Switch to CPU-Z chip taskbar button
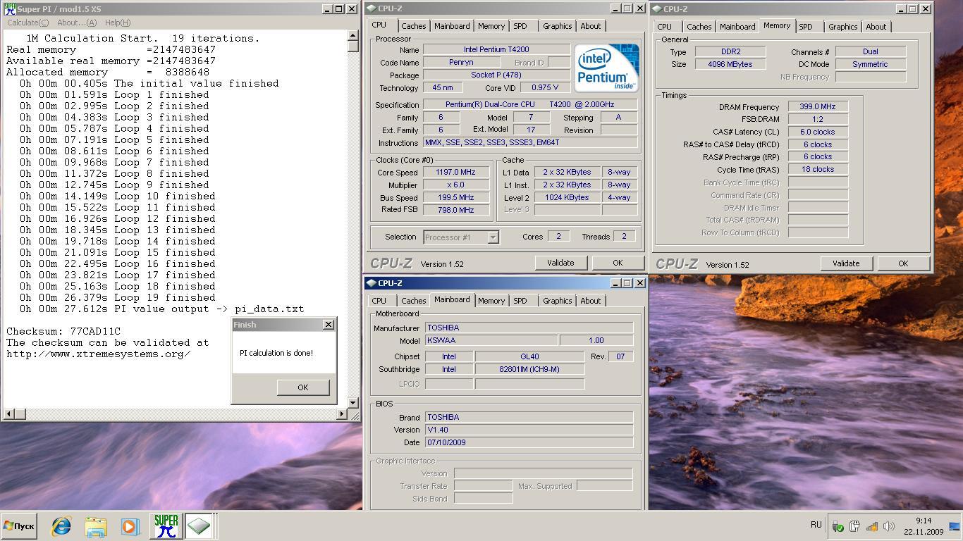Image resolution: width=963 pixels, height=541 pixels. click(x=199, y=526)
